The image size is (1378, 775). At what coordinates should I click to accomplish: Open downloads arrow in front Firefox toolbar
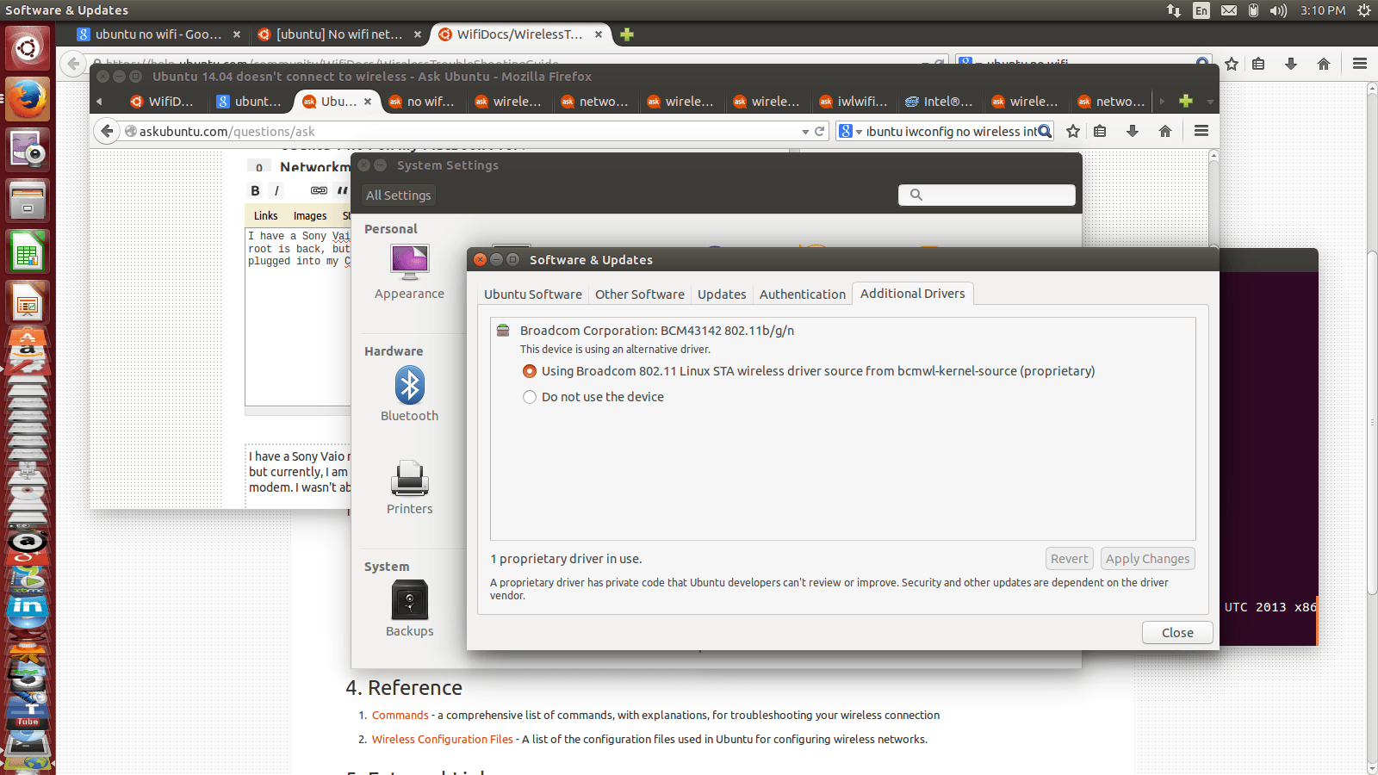pyautogui.click(x=1133, y=131)
